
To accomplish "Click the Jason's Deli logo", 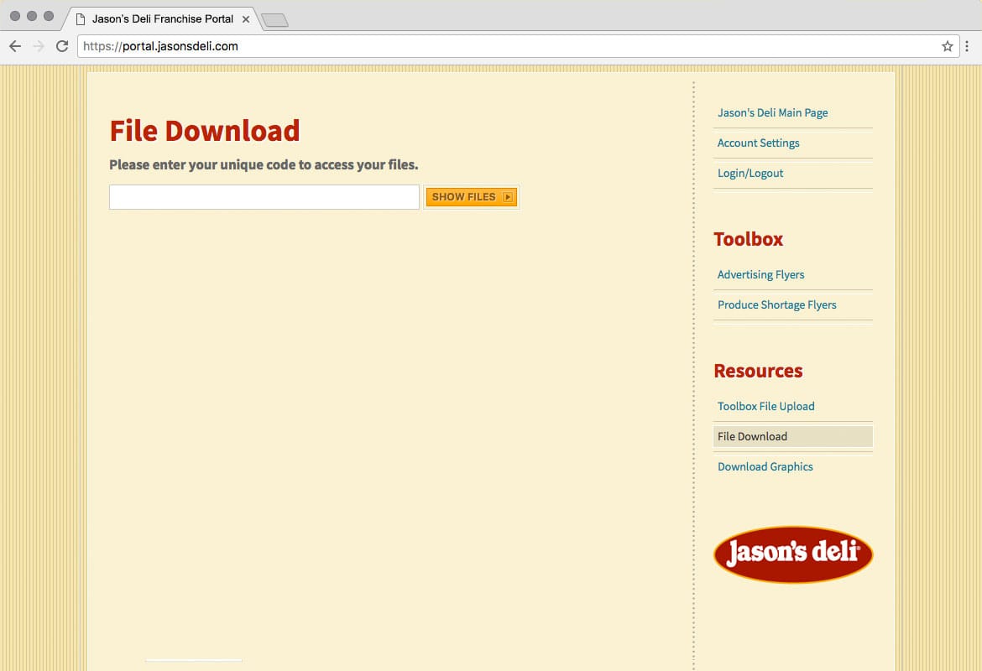I will tap(793, 554).
